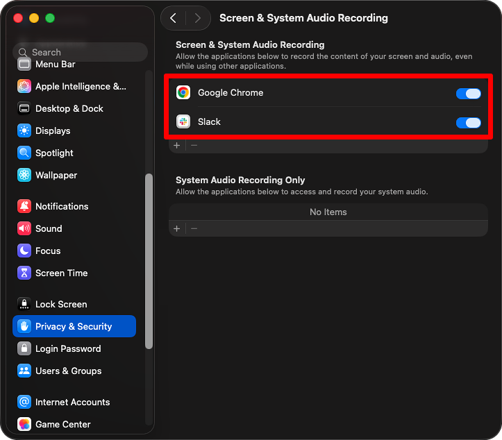
Task: Open Sound settings
Action: [x=74, y=228]
